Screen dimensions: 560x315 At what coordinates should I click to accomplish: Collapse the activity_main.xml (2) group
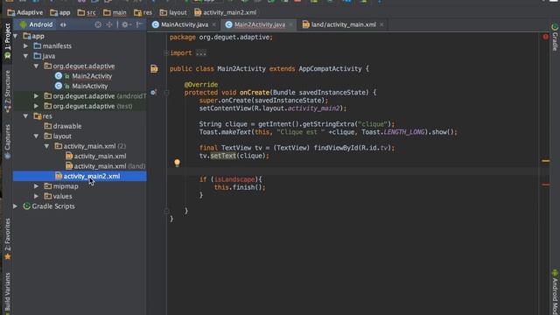coord(46,146)
